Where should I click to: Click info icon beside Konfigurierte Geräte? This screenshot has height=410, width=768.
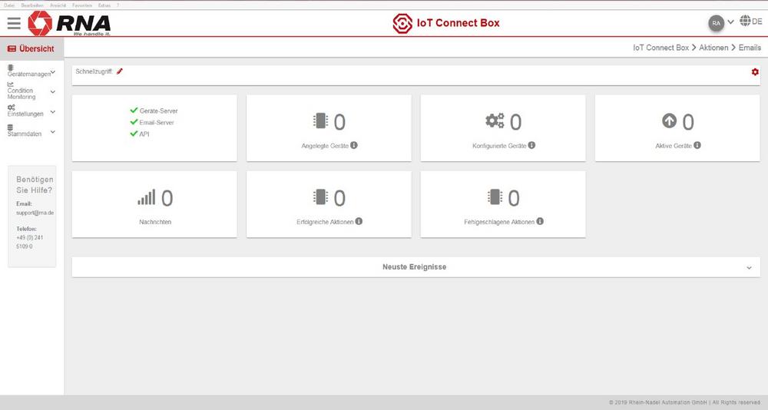click(x=531, y=144)
